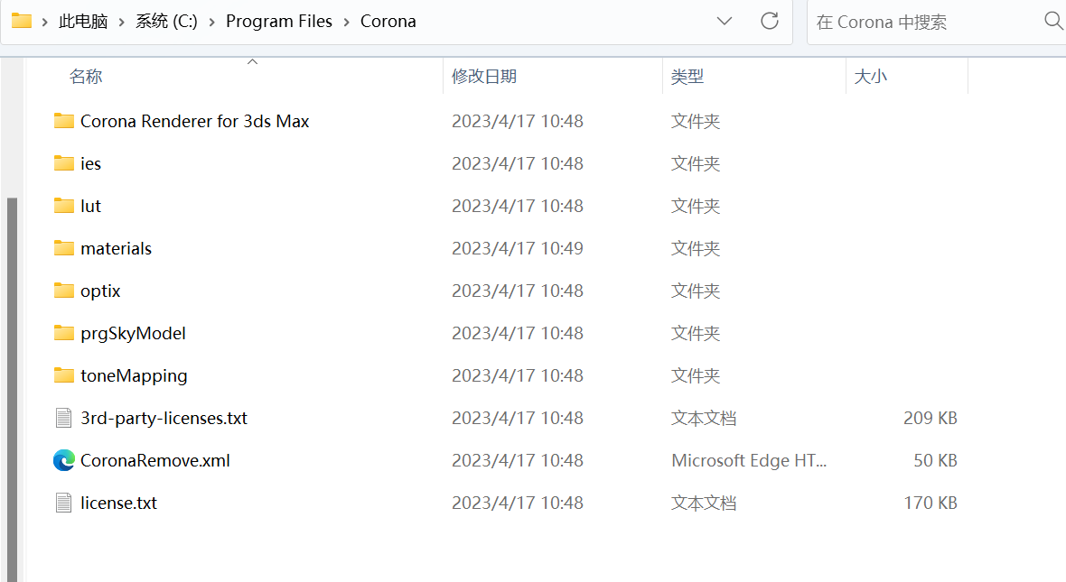
Task: Expand the chevron after 系统 (C:)
Action: coord(212,22)
